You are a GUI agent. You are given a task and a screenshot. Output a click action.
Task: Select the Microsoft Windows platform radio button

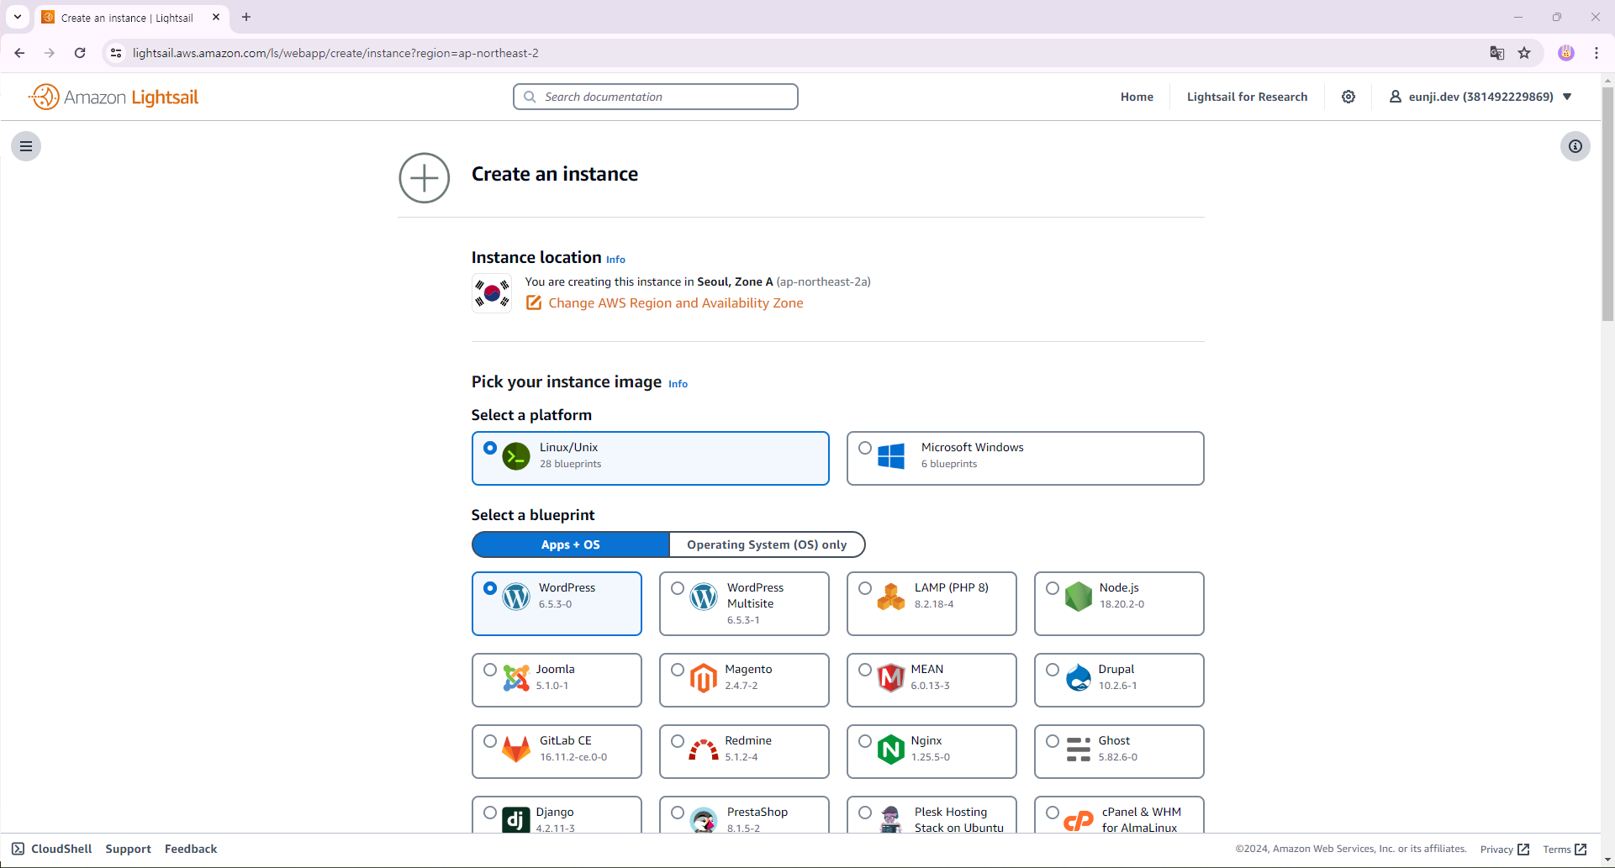pyautogui.click(x=865, y=448)
